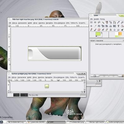This screenshot has height=124, width=124.
Task: Select the Clone stamp tool
Action: 111,30
